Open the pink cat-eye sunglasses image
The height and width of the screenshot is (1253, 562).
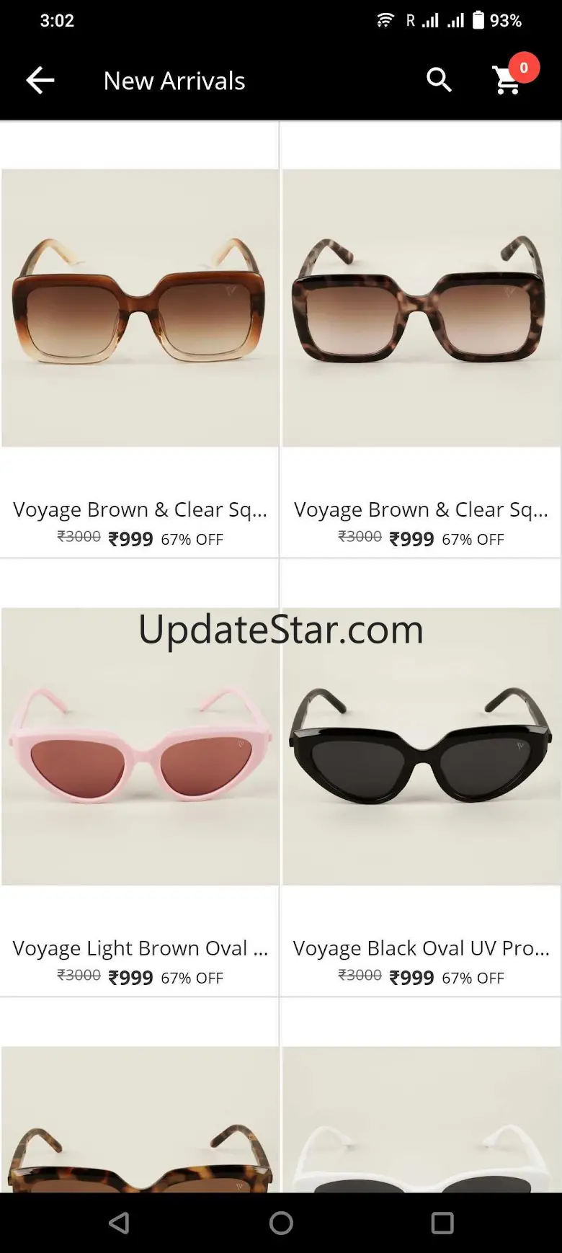(x=140, y=746)
